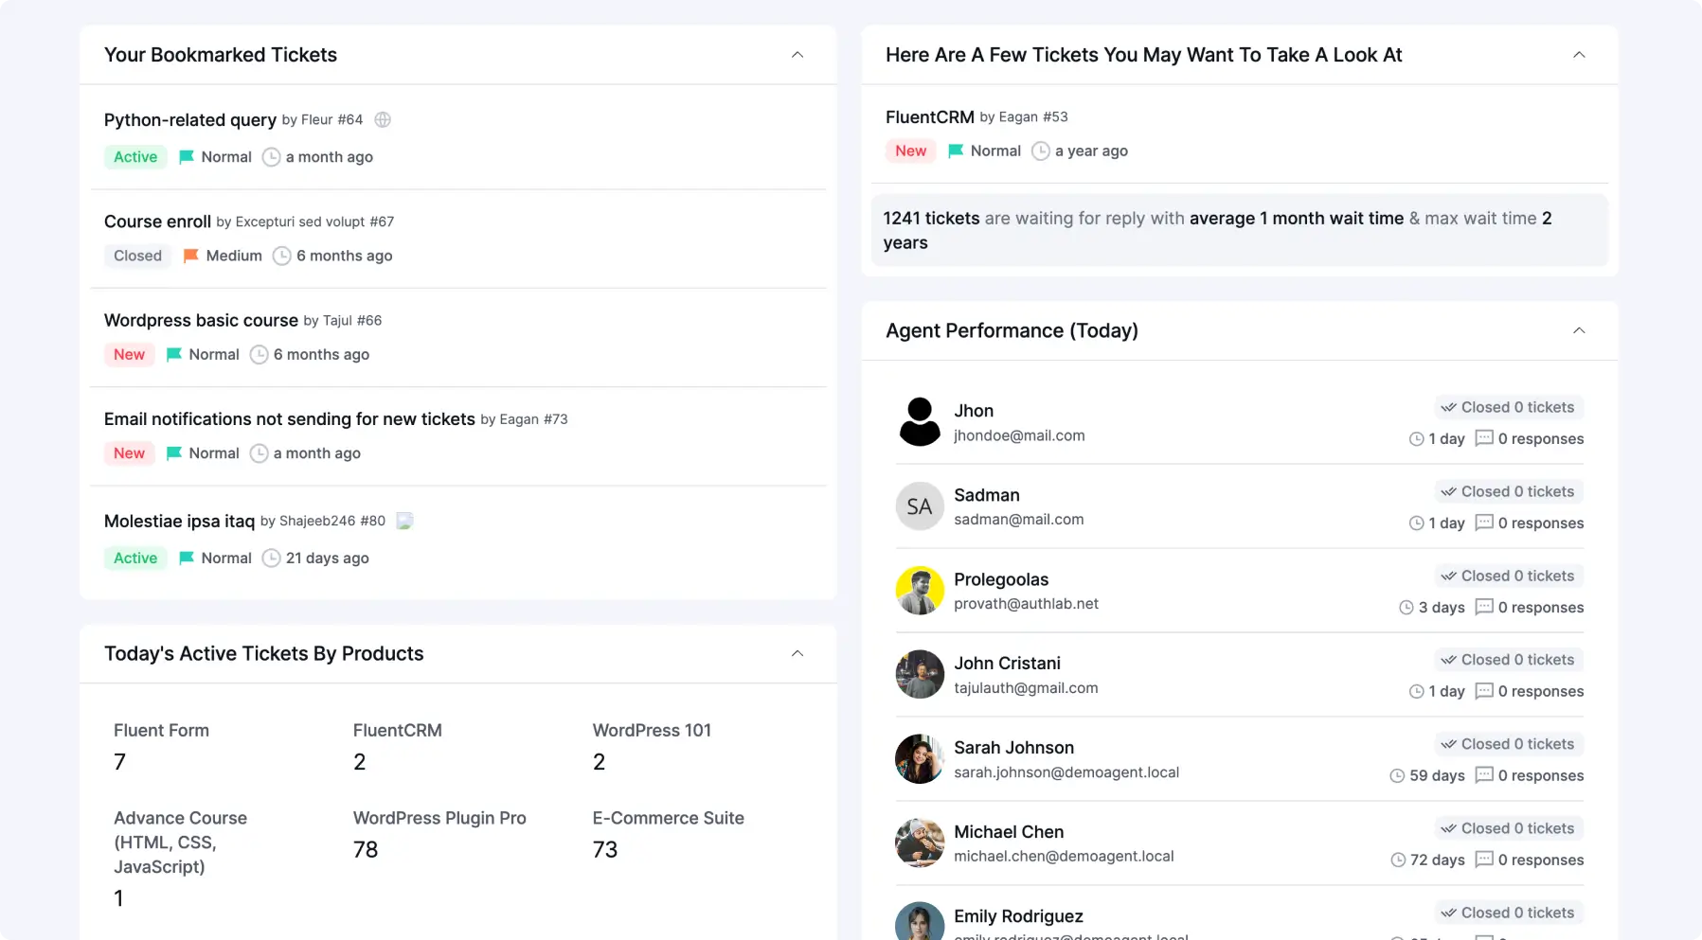Click the clock icon next to Sarah Johnson's 59 days
Viewport: 1702px width, 940px height.
click(1399, 775)
